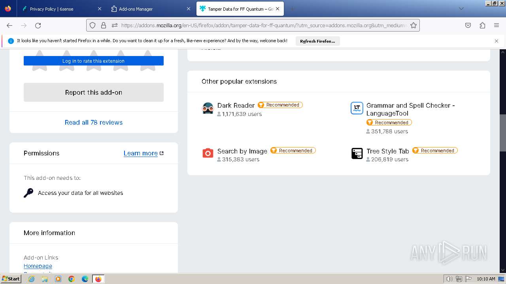Launch Internet Explorer from taskbar

pyautogui.click(x=32, y=279)
